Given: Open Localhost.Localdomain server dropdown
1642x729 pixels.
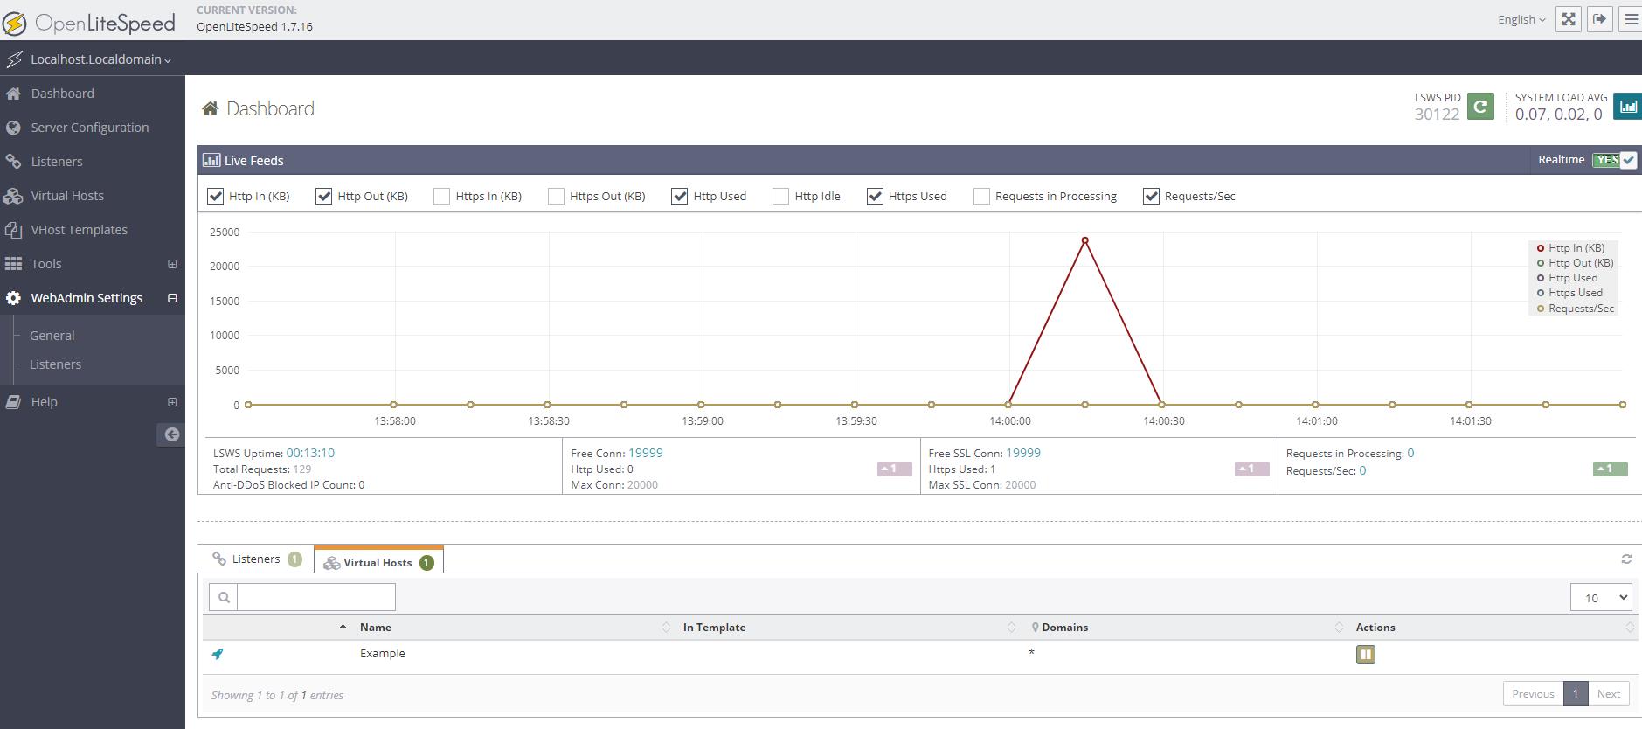Looking at the screenshot, I should (x=100, y=59).
